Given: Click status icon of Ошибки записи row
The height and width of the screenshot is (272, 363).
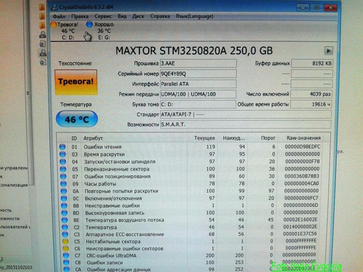Looking at the screenshot, I should [66, 262].
